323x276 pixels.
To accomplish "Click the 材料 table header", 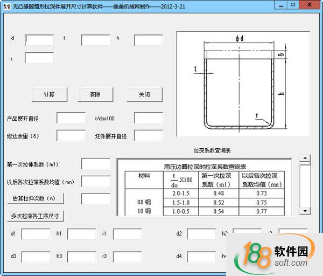I will click(x=144, y=176).
